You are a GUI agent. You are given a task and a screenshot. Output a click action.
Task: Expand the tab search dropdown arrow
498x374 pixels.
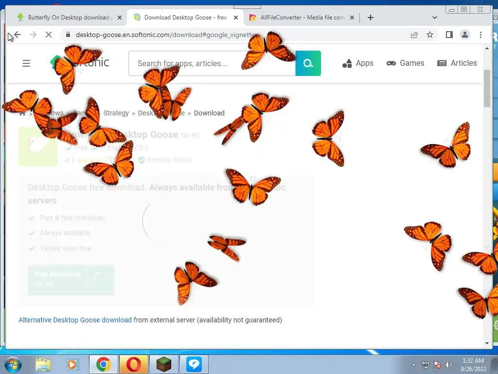point(435,18)
